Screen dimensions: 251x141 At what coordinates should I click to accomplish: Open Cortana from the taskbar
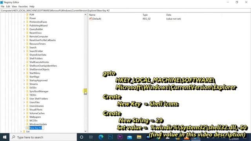[82, 137]
